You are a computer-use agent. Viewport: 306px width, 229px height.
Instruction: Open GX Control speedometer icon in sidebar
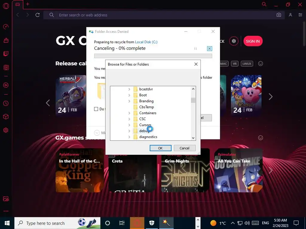point(6,27)
